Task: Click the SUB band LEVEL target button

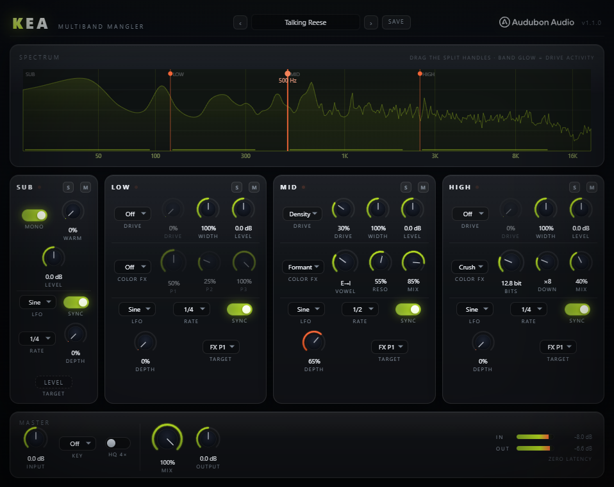Action: 54,382
